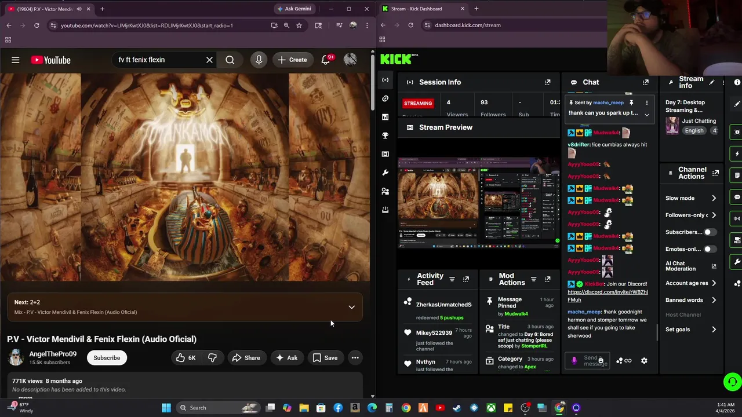Open Steam from the taskbar
The height and width of the screenshot is (417, 742).
[x=457, y=408]
